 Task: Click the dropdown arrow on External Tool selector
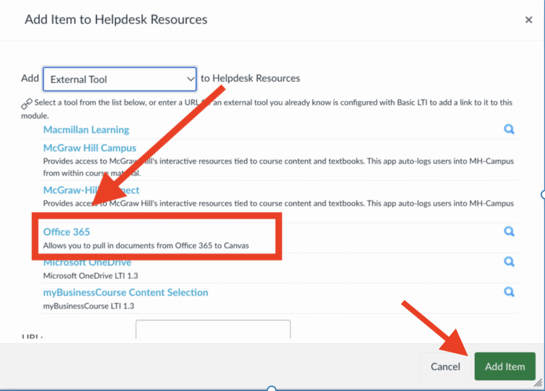point(190,78)
